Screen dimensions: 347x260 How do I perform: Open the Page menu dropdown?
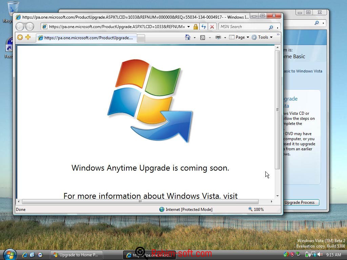(239, 37)
